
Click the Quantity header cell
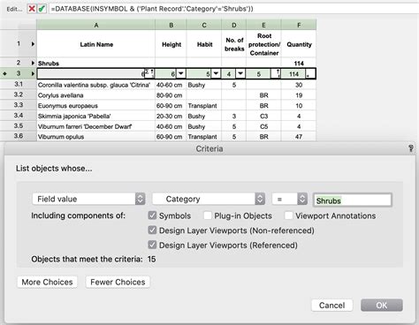pos(299,44)
